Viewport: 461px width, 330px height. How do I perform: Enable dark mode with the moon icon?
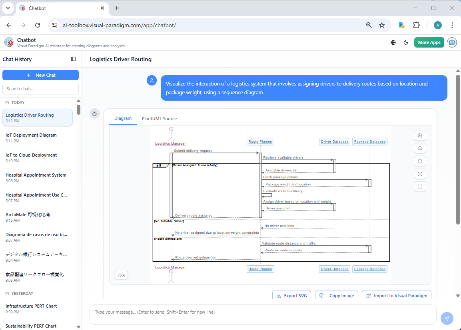click(x=406, y=42)
